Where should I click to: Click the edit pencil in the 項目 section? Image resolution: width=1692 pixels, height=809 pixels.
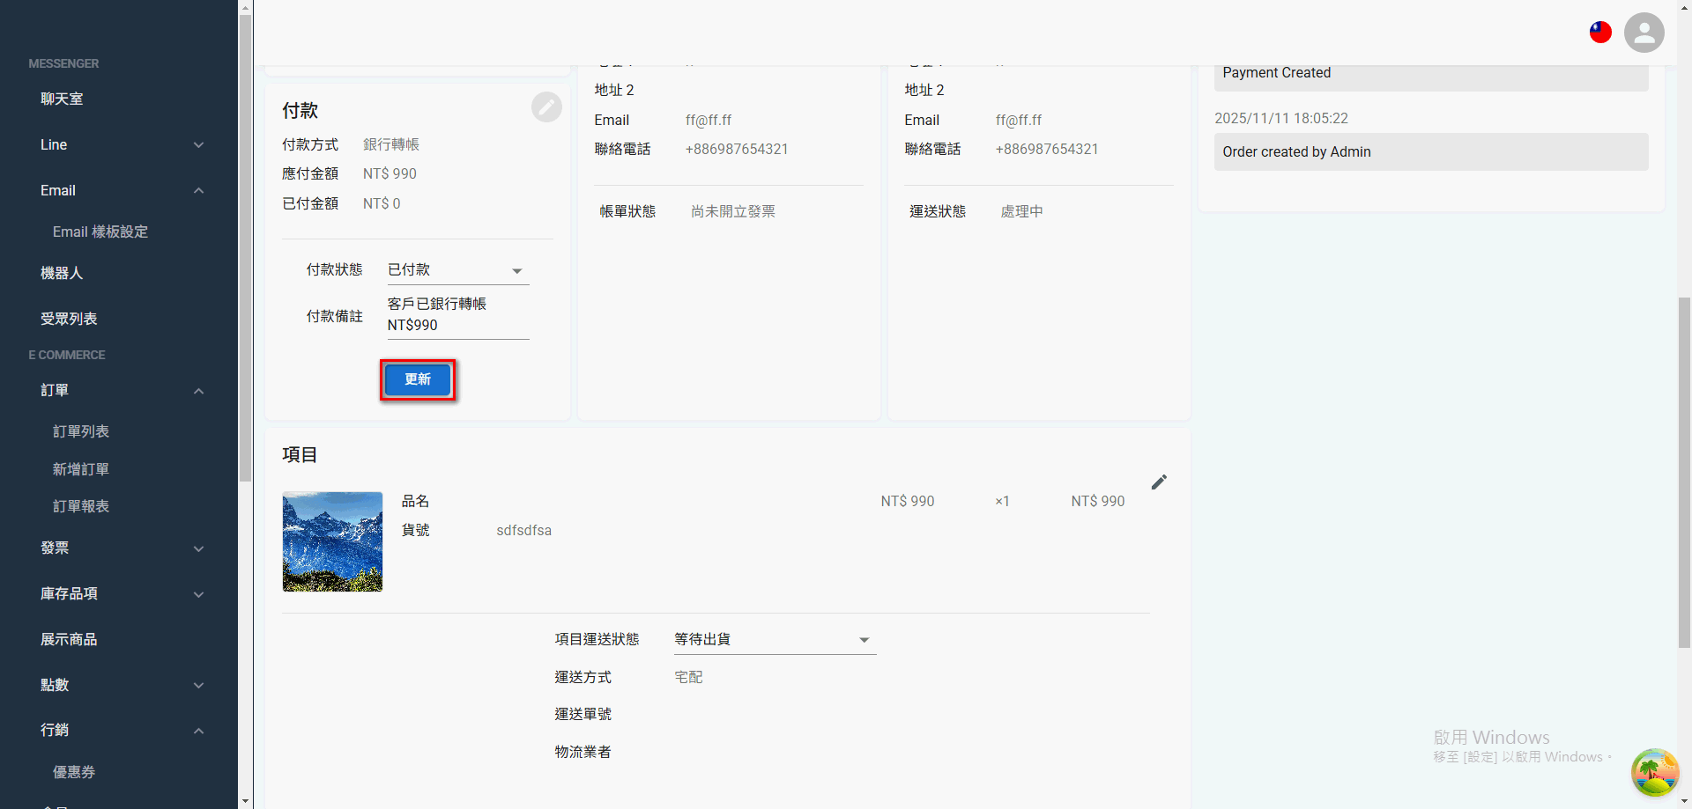[x=1159, y=482]
